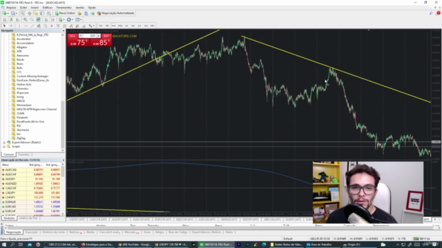Select the trendline drawing tool
The height and width of the screenshot is (248, 442).
32,25
